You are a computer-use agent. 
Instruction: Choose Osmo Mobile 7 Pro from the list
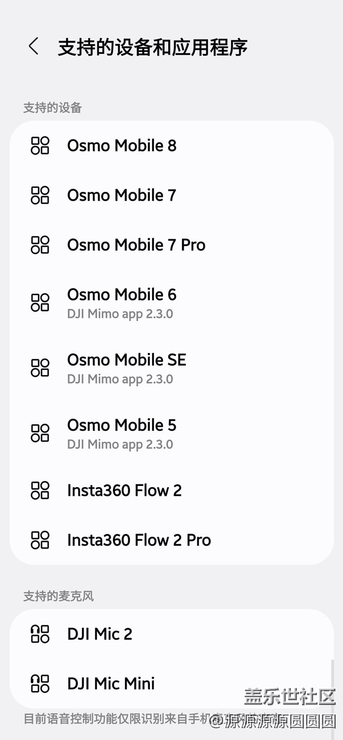pyautogui.click(x=136, y=245)
